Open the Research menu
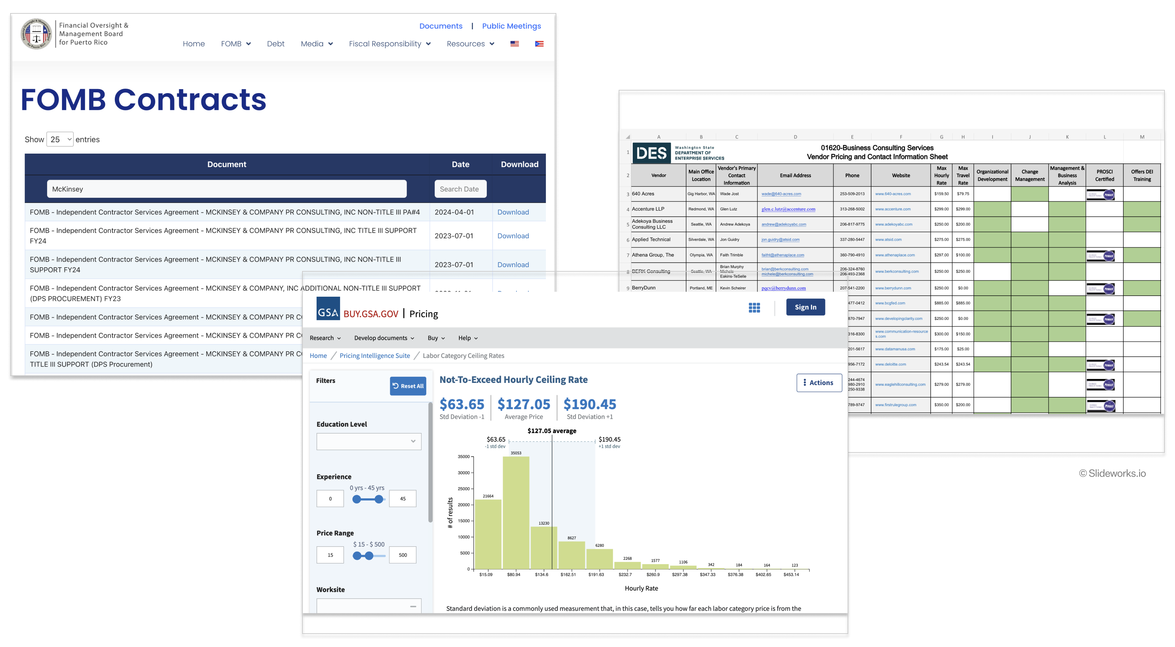The image size is (1175, 647). (325, 338)
